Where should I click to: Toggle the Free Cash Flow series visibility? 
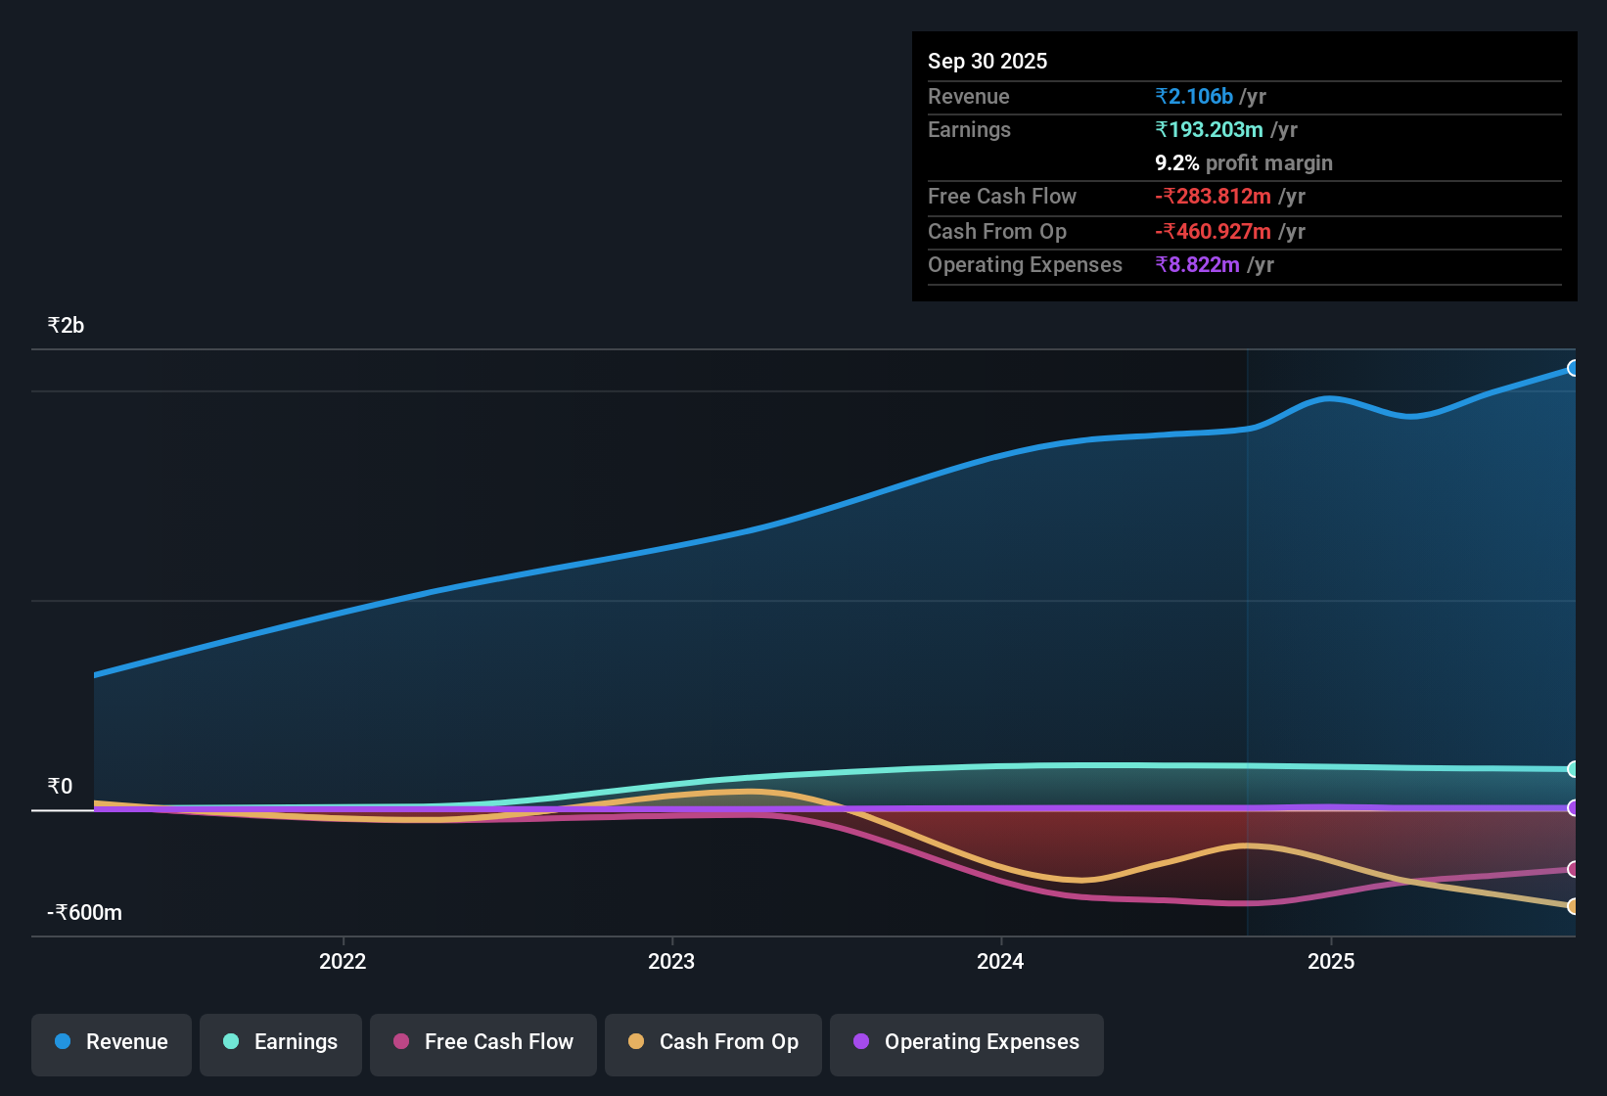(x=482, y=1042)
